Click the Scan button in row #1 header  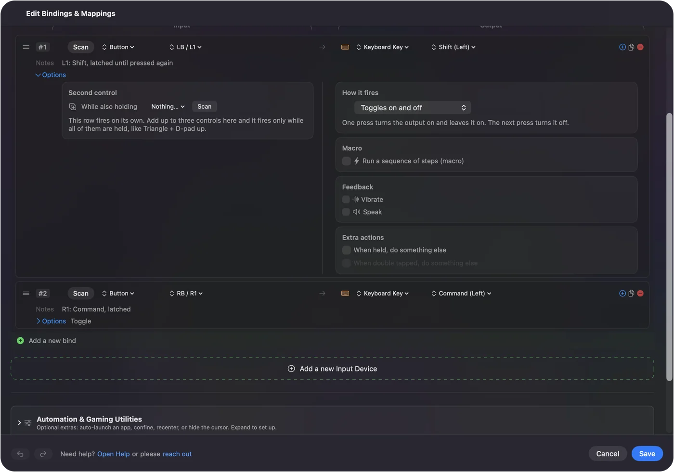81,47
